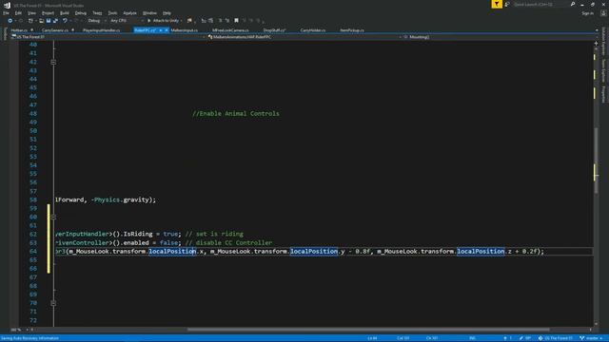Open the project scope navigation dropdown
This screenshot has height=342, width=609.
point(108,37)
